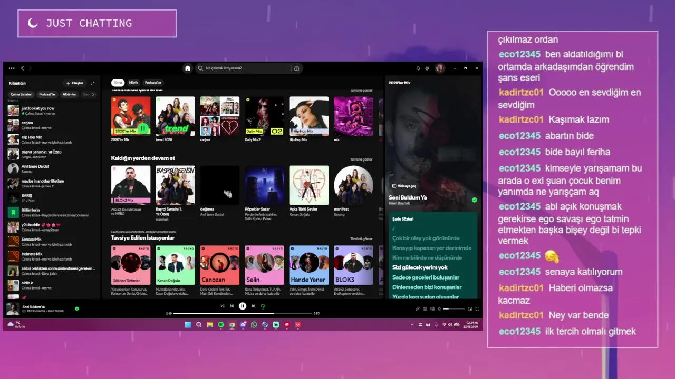The image size is (675, 379).
Task: Open the Daily Mix 2 card
Action: click(264, 119)
